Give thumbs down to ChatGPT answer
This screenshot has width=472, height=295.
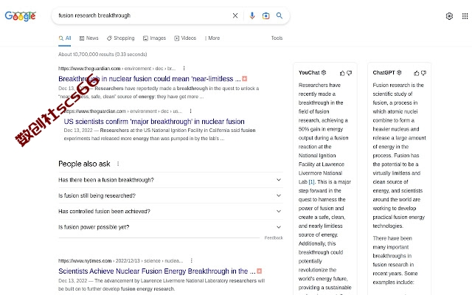pyautogui.click(x=423, y=73)
